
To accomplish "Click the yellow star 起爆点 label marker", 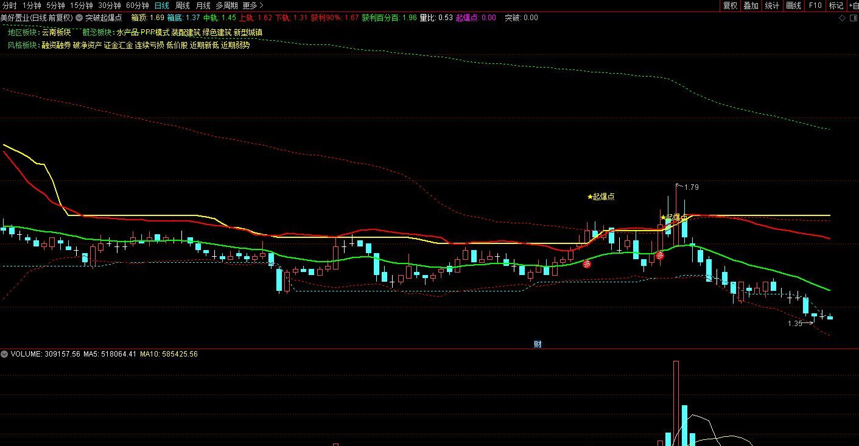I will pos(601,197).
